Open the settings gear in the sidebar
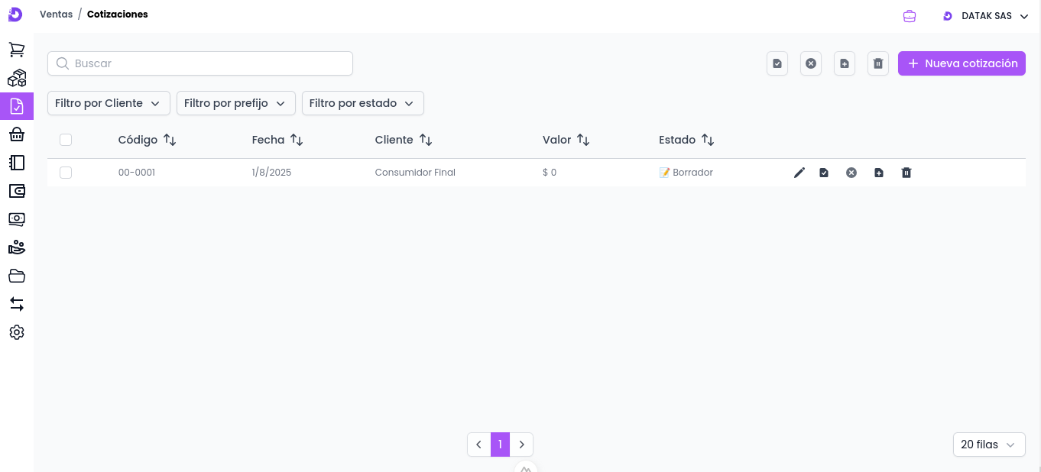1041x472 pixels. [x=17, y=332]
